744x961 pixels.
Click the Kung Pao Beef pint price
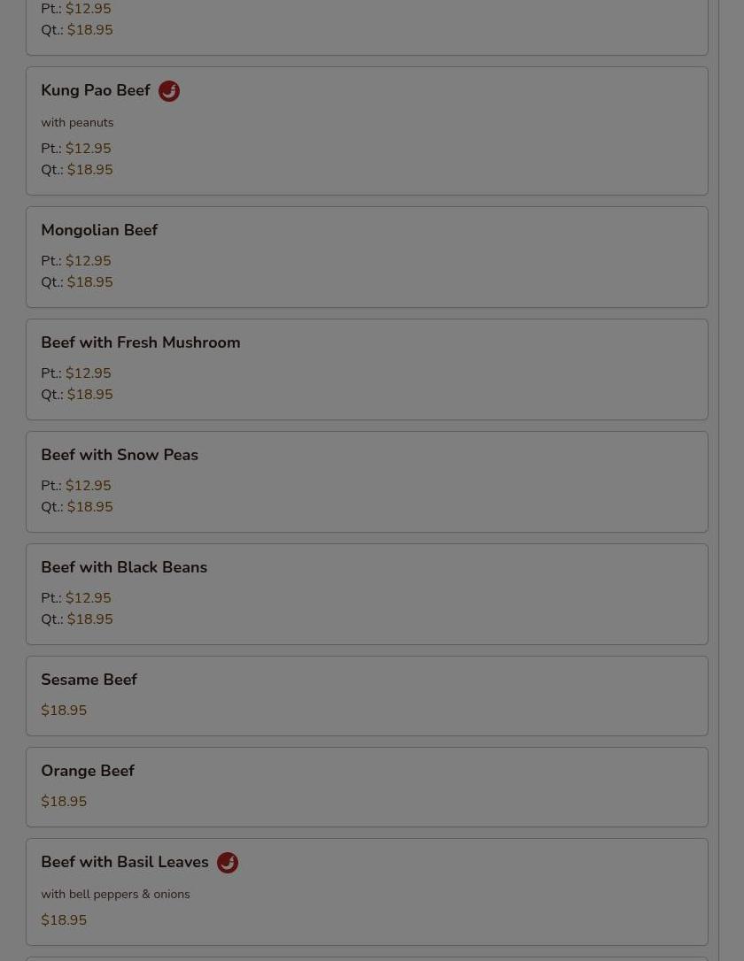[89, 149]
